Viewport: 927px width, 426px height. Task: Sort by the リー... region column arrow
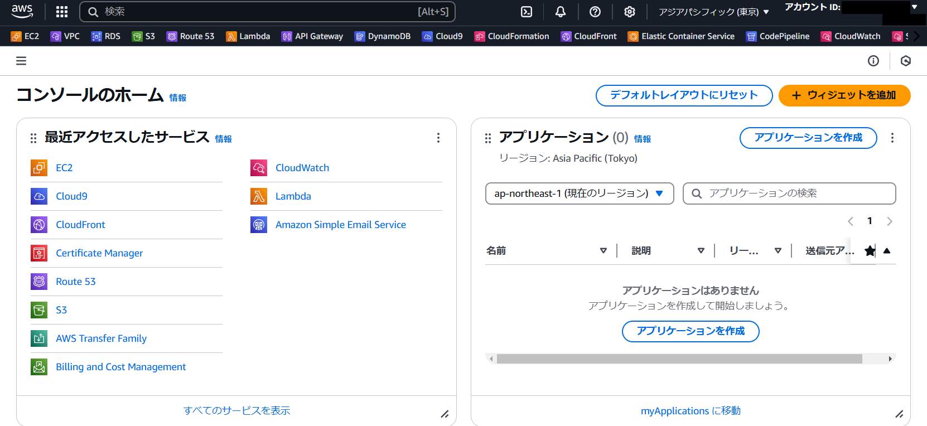click(x=778, y=251)
